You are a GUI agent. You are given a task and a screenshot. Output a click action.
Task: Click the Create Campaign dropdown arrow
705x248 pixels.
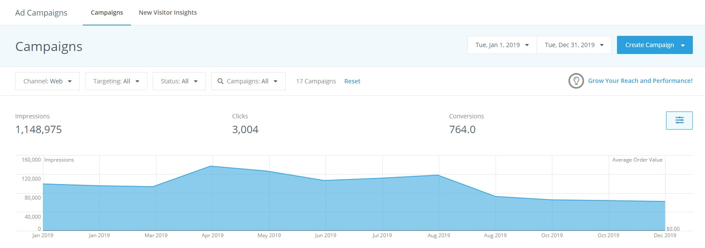[x=683, y=45]
